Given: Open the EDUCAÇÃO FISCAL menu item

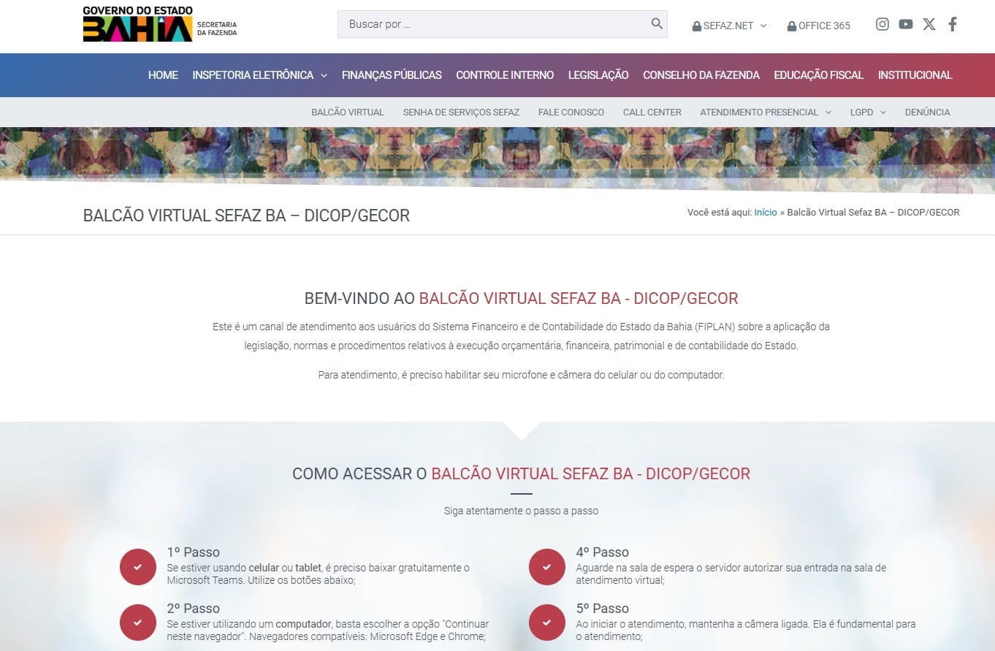Looking at the screenshot, I should click(818, 75).
